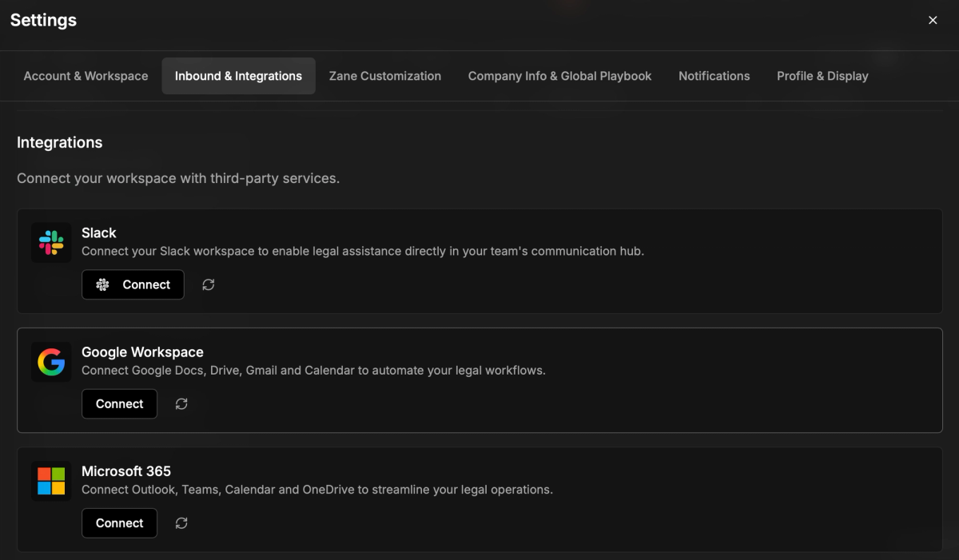The height and width of the screenshot is (560, 959).
Task: Click the Slack logo icon
Action: click(51, 243)
